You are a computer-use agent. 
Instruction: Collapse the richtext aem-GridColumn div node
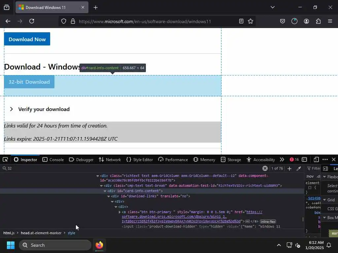click(98, 176)
